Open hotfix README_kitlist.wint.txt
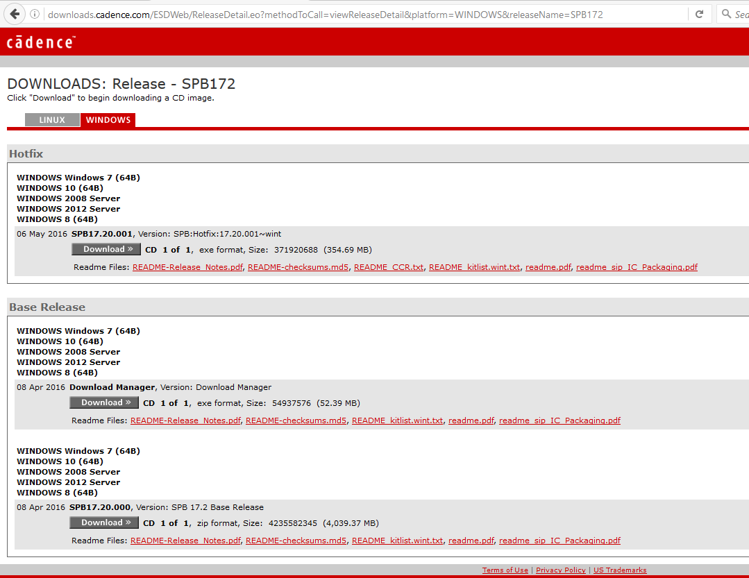 474,267
